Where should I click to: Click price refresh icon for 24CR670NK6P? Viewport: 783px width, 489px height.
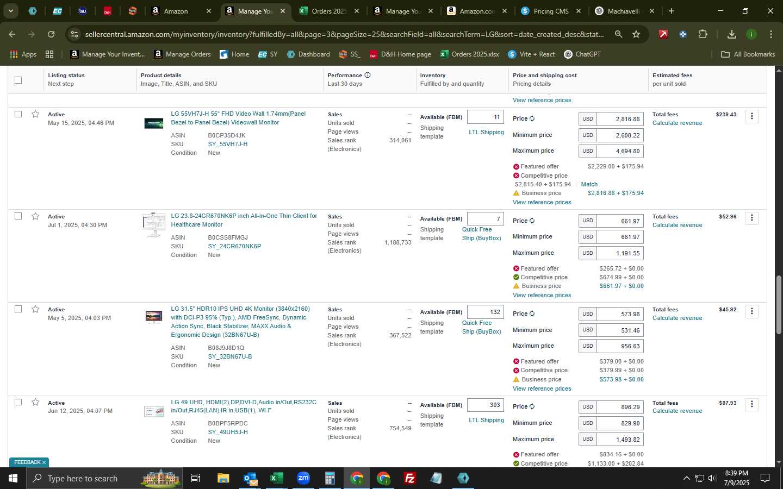pos(532,221)
